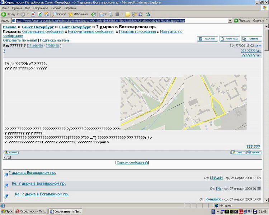The width and height of the screenshot is (269, 215).
Task: Open the Избранное menu in menu bar
Action: [41, 8]
